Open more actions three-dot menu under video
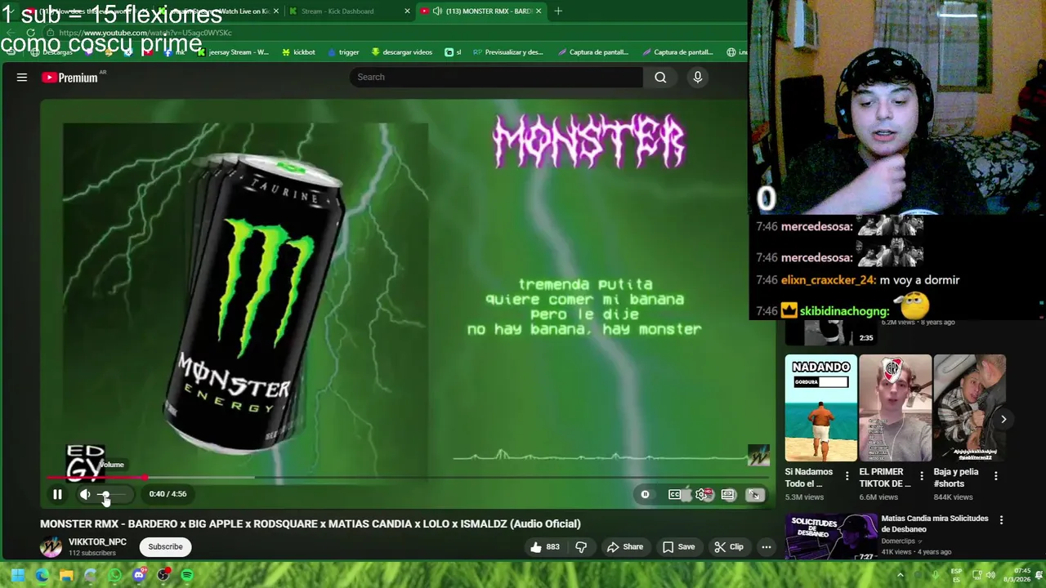 [766, 547]
